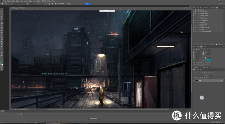Click the Home icon in options bar
Viewport: 225px width, 124px height.
[2, 4]
